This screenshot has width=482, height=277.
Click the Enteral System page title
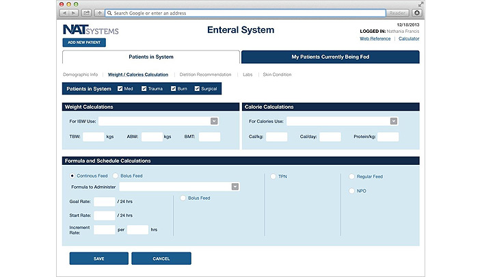241,30
